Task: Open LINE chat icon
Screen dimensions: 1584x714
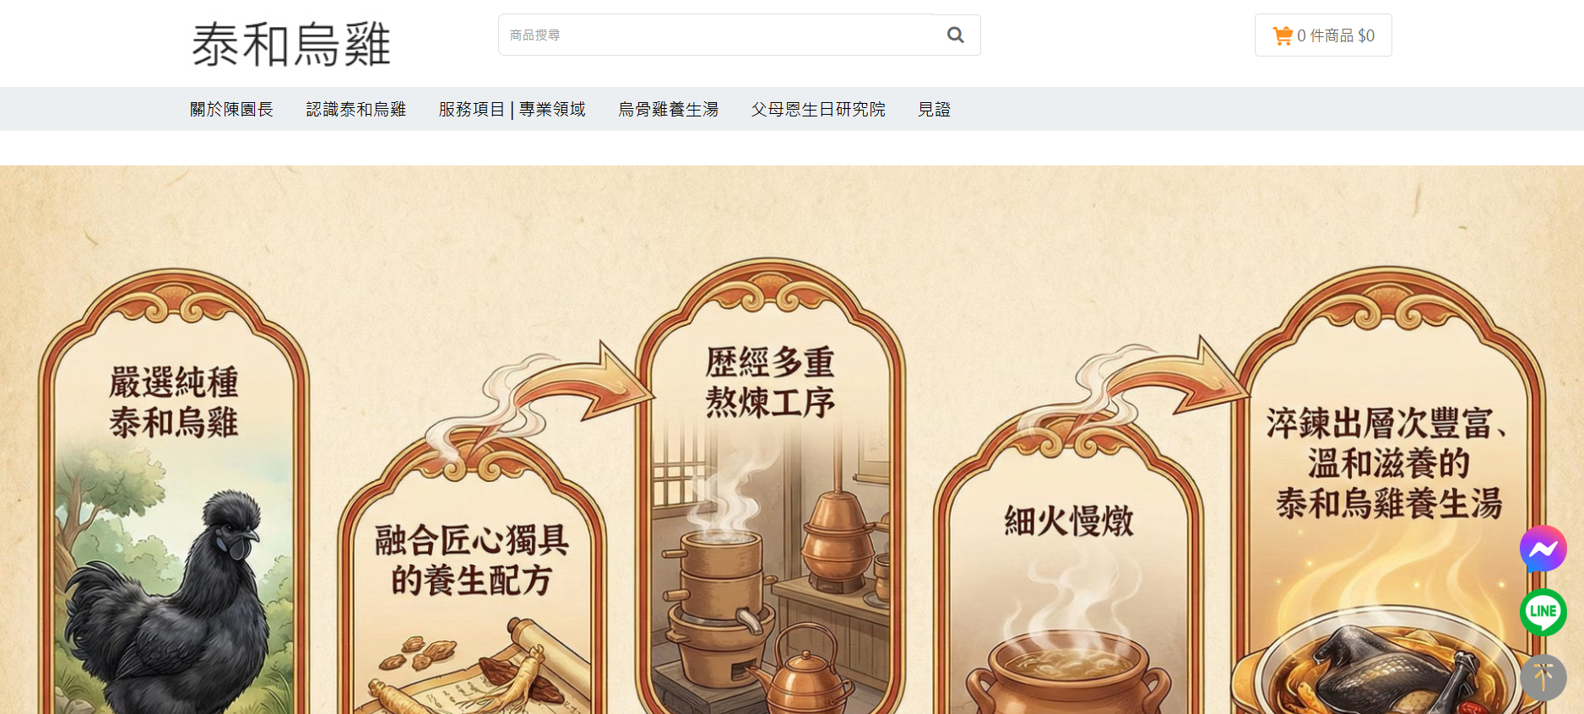Action: click(x=1543, y=612)
